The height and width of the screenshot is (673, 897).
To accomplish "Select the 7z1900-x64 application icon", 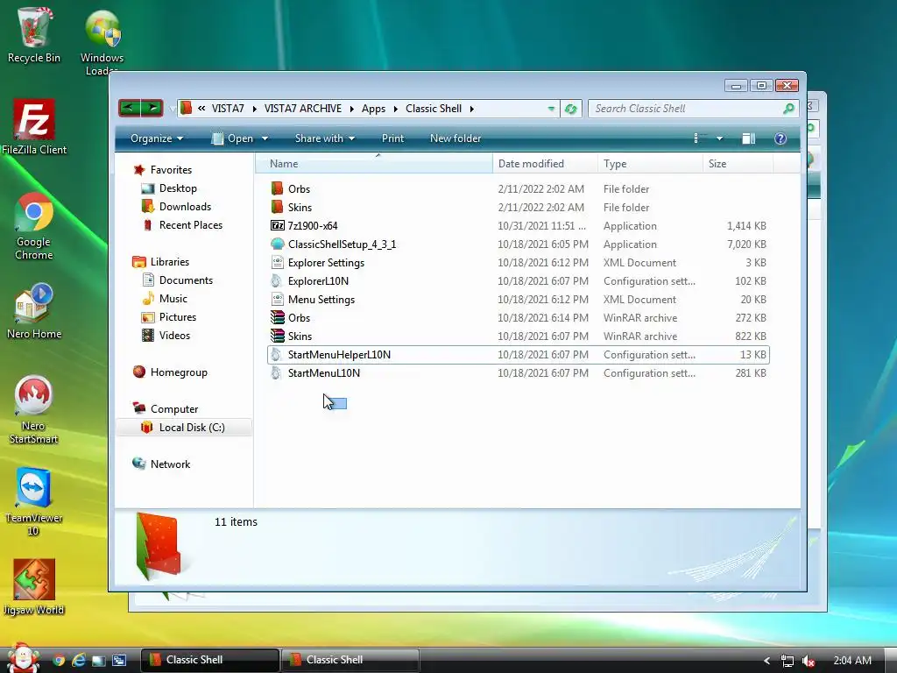I will pos(278,225).
